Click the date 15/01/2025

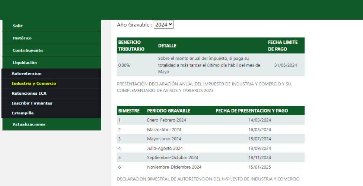click(259, 167)
